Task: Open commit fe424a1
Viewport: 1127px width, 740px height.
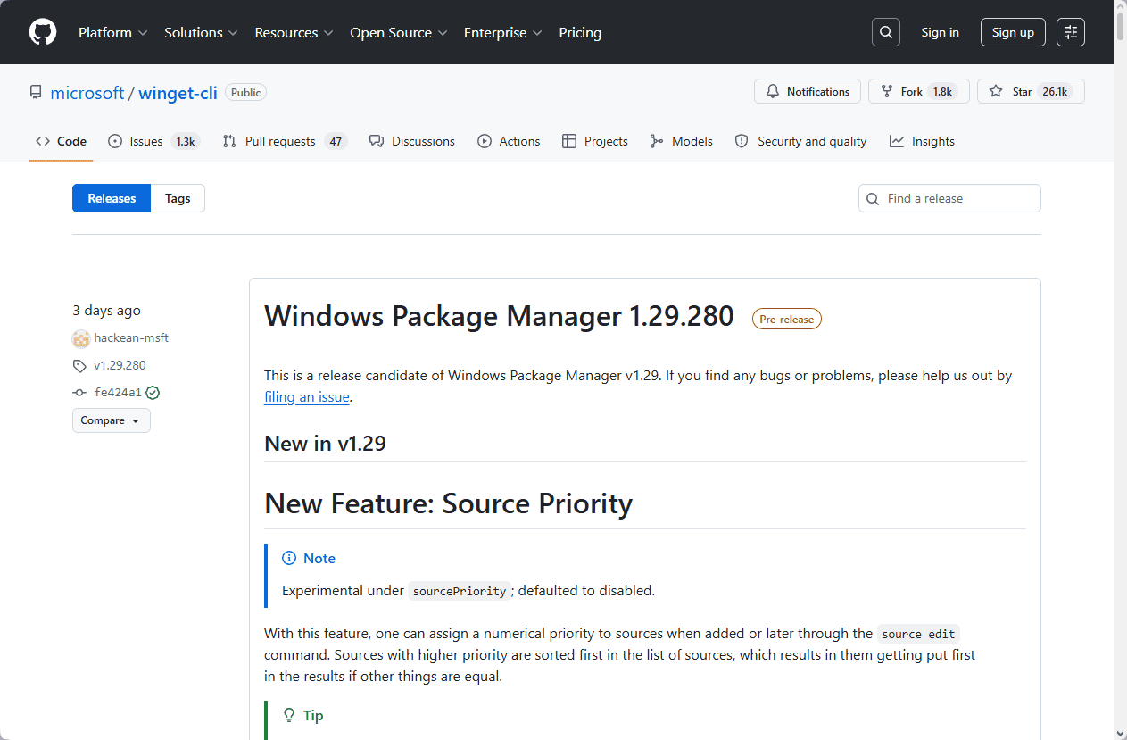Action: click(118, 393)
